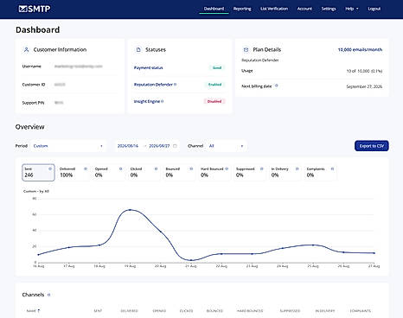Click Export to CSV button
Screen dimensions: 403x318
pos(372,146)
